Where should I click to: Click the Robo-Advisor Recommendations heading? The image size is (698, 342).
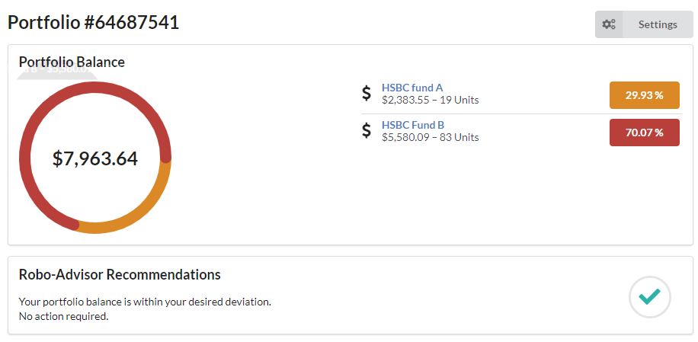pyautogui.click(x=120, y=274)
